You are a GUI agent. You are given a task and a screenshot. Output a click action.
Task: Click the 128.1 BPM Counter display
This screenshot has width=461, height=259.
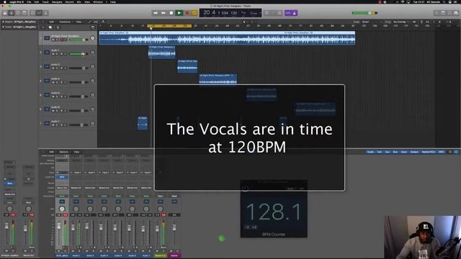pyautogui.click(x=274, y=212)
